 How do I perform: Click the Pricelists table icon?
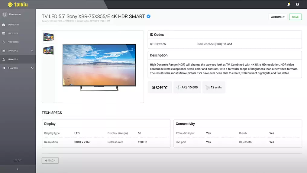tap(4, 33)
